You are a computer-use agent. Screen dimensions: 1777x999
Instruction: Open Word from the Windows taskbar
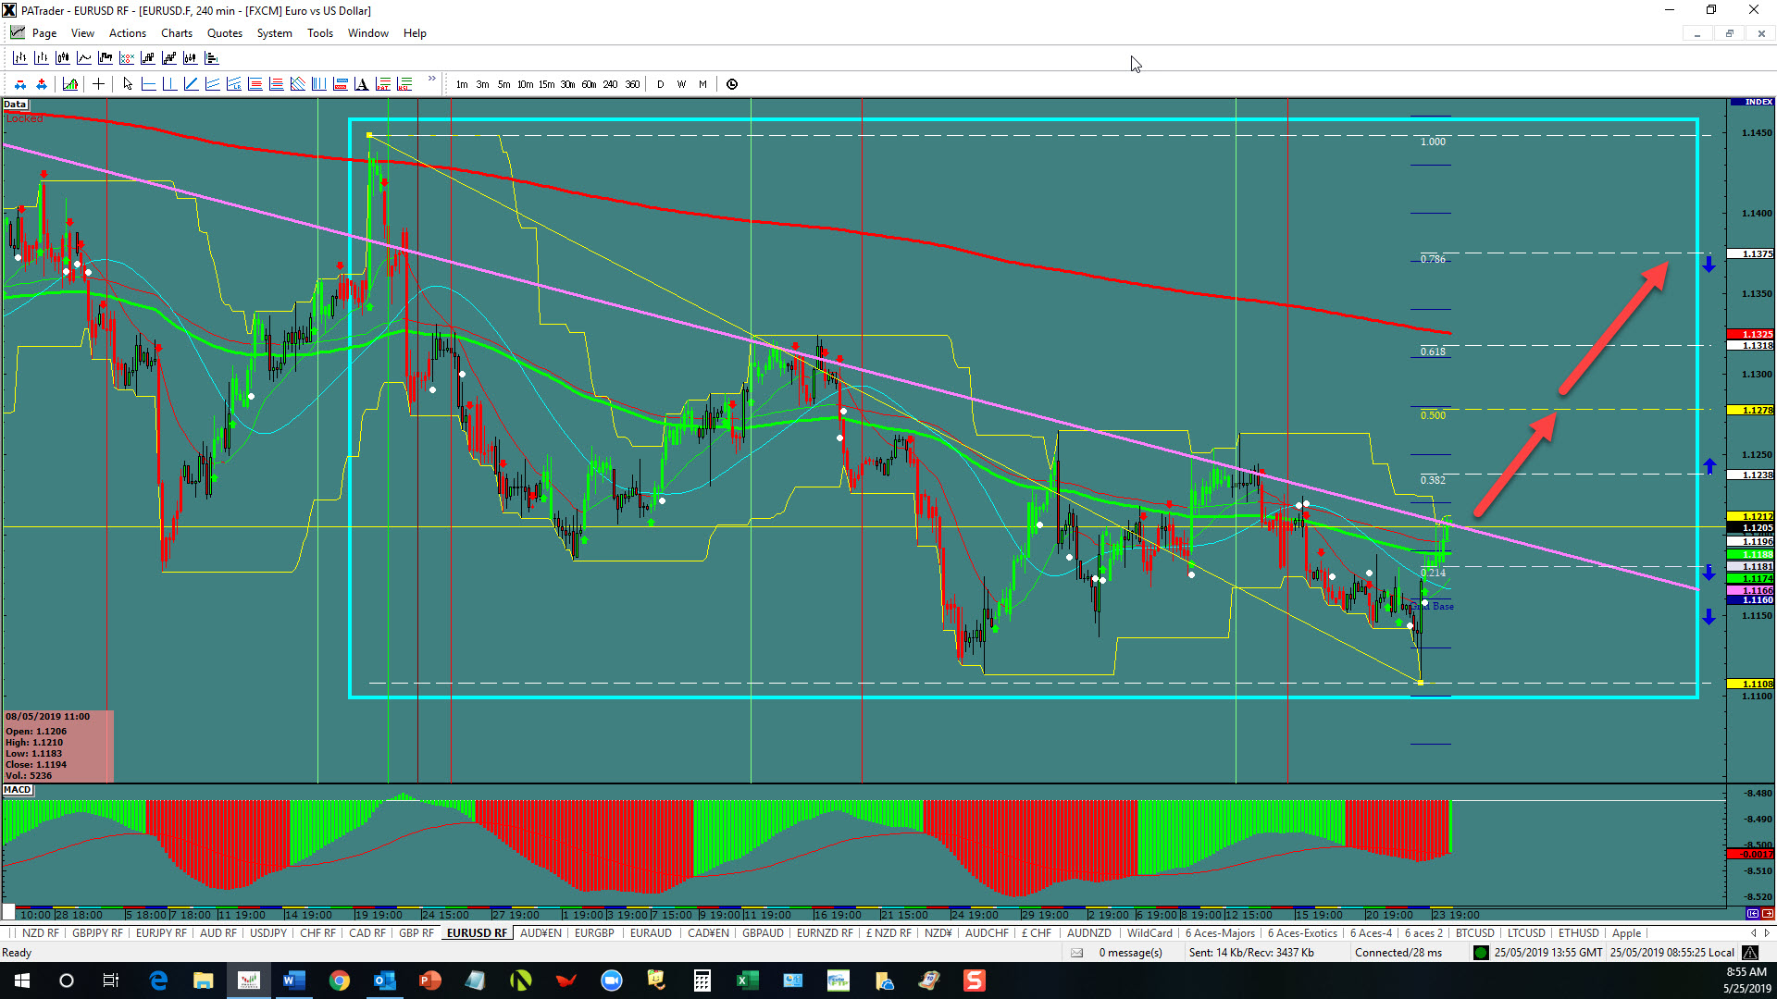294,980
